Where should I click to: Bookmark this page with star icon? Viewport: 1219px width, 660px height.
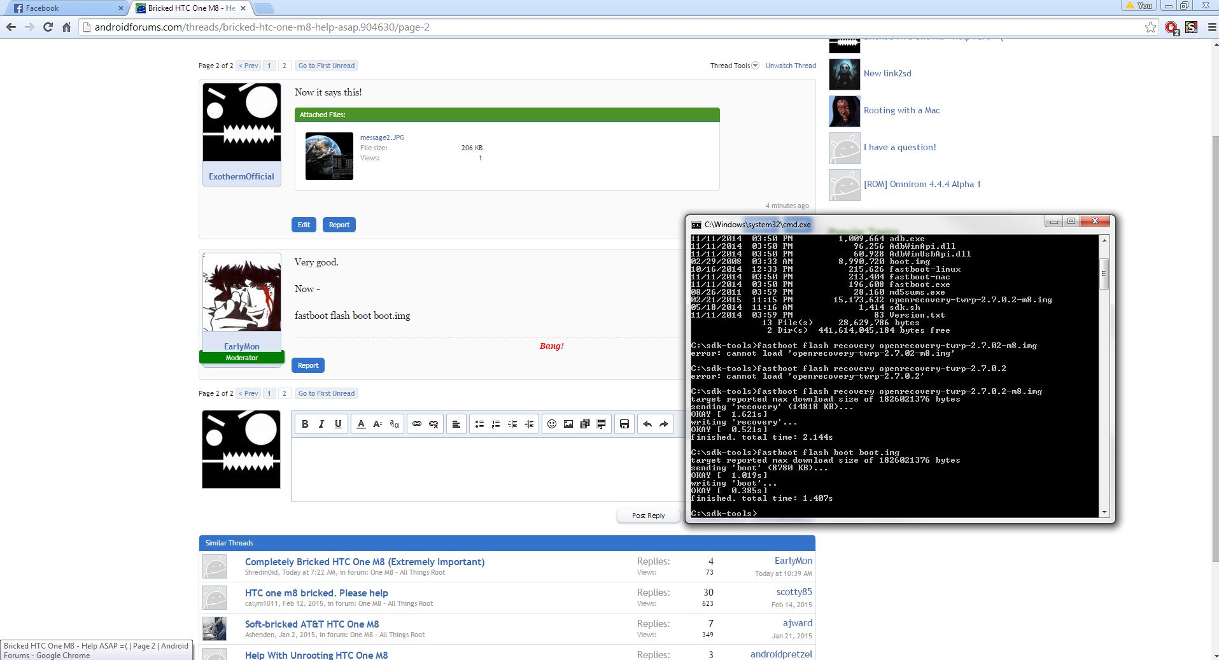click(1150, 27)
